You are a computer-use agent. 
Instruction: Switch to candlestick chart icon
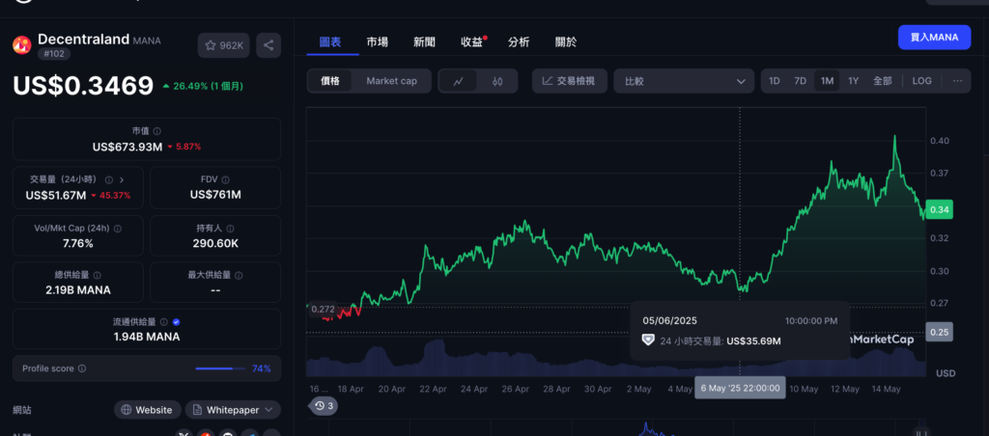[497, 81]
